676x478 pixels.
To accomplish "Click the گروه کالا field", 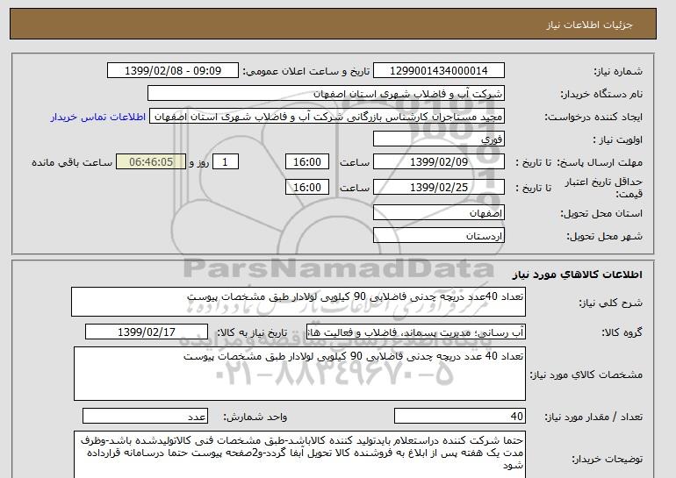I will coord(416,332).
